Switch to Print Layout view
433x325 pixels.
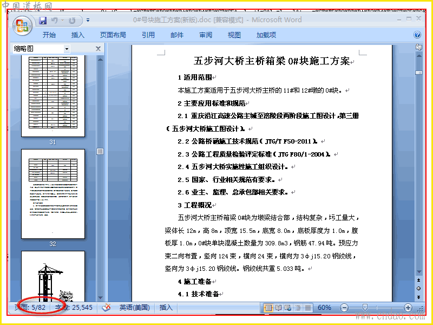coord(268,308)
